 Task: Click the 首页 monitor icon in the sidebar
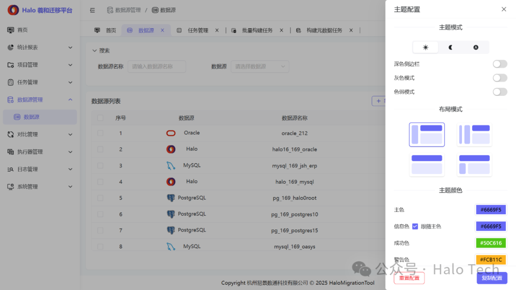pyautogui.click(x=11, y=30)
